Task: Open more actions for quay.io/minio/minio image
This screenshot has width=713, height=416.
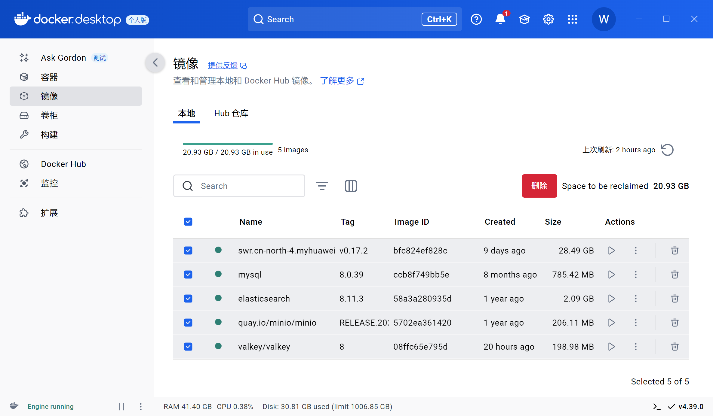Action: coord(635,323)
